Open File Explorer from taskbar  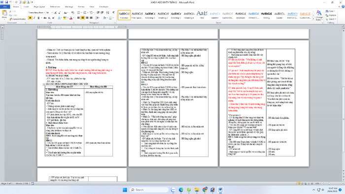tap(197, 190)
